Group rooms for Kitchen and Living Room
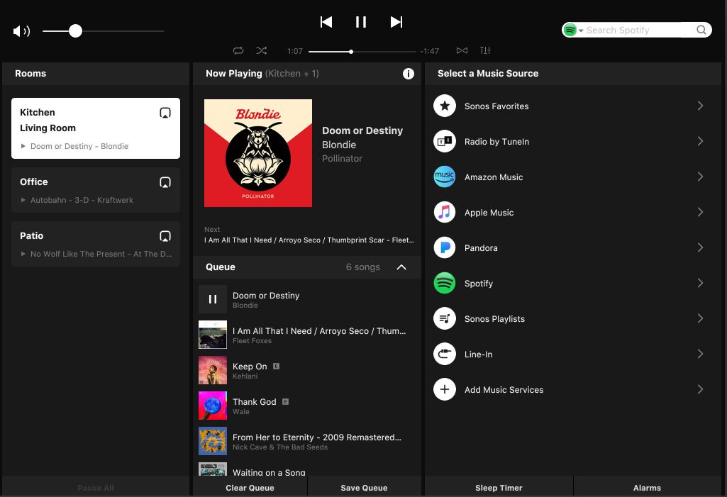727x497 pixels. point(165,113)
